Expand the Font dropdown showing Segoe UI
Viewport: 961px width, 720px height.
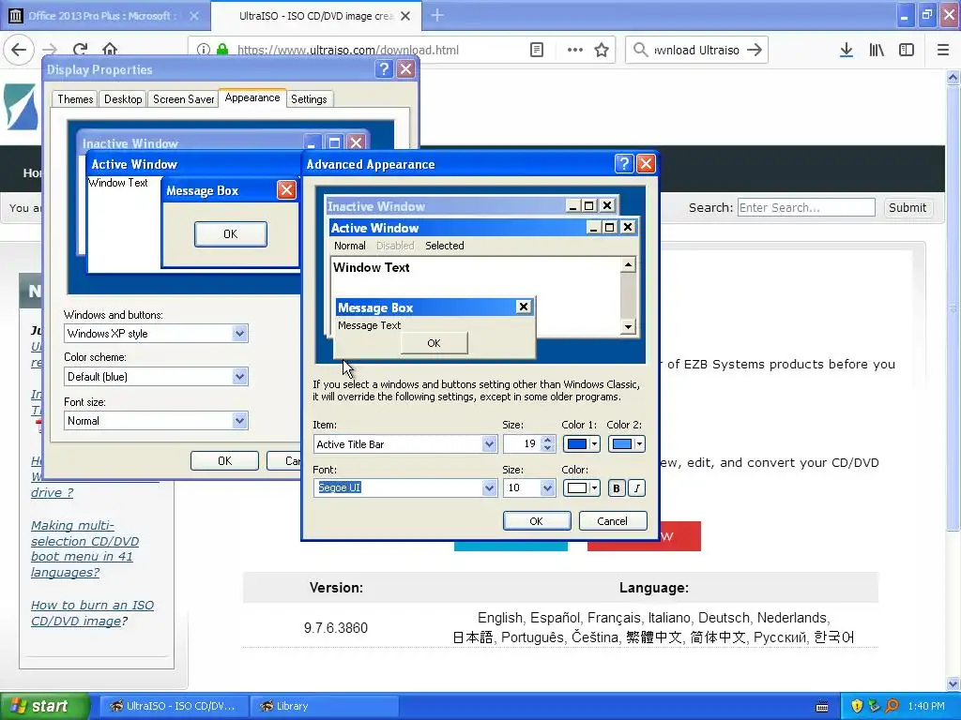[488, 487]
